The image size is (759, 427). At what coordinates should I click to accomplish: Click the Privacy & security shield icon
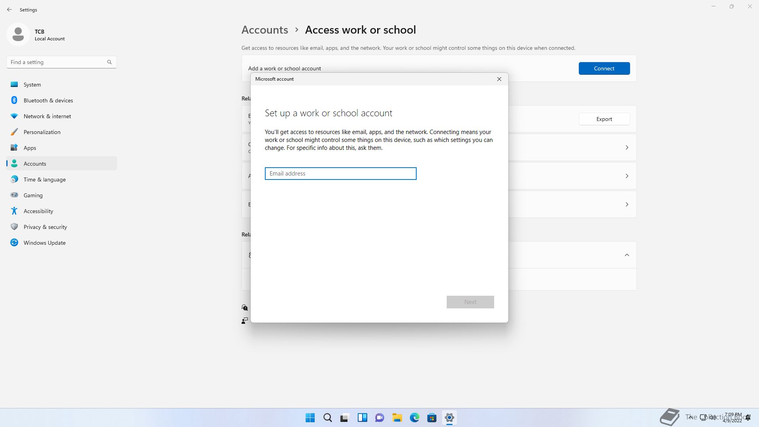click(14, 227)
